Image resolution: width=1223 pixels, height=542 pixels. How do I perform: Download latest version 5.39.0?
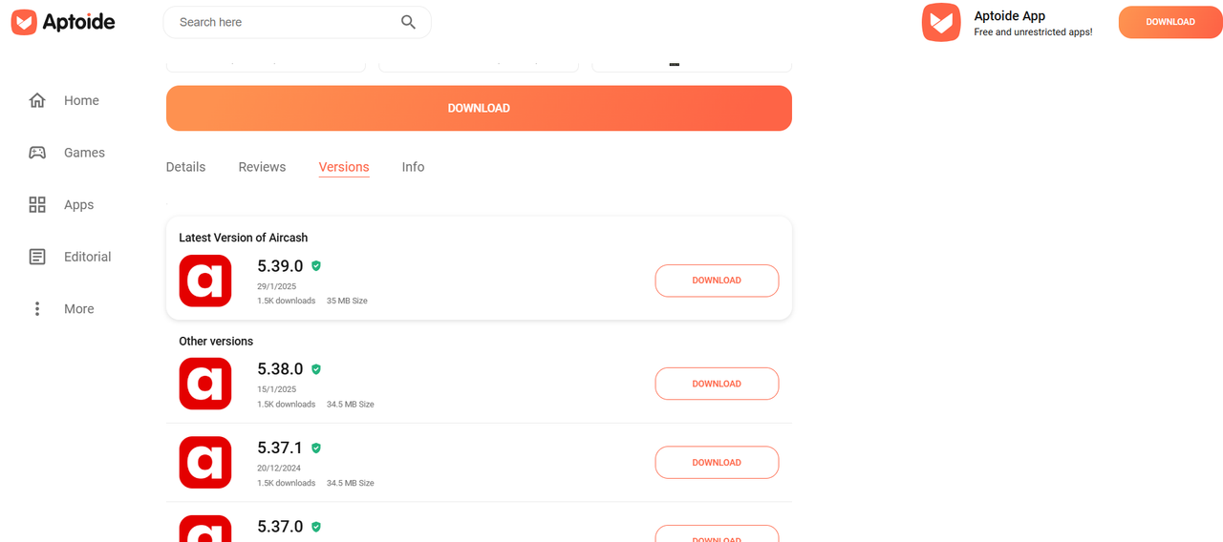[x=717, y=281]
